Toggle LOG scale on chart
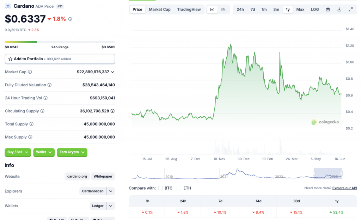361x220 pixels. [x=315, y=10]
